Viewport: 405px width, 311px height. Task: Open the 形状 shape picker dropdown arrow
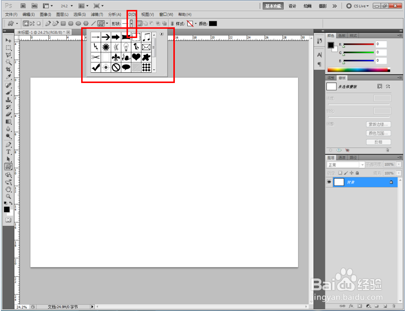tap(131, 24)
